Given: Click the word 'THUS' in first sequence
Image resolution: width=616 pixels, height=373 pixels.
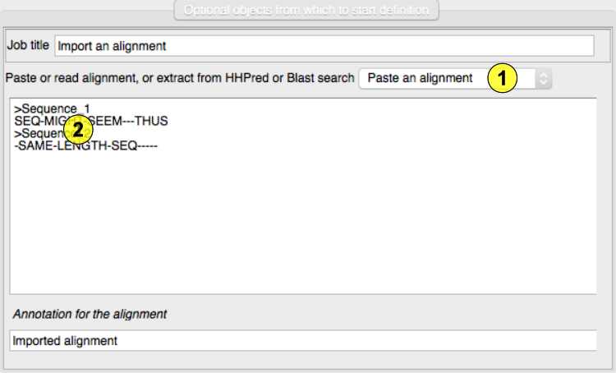Looking at the screenshot, I should [x=151, y=121].
